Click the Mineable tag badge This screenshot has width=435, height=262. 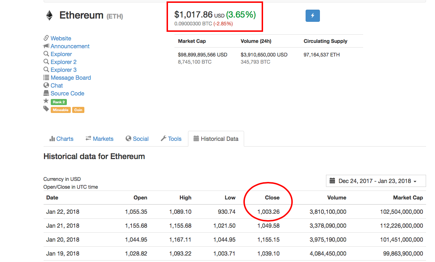61,110
